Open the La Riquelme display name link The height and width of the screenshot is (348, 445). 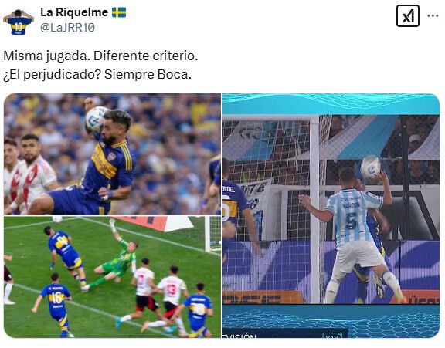(x=74, y=12)
